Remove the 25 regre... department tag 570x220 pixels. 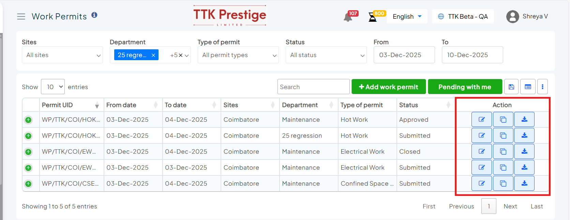pos(153,55)
